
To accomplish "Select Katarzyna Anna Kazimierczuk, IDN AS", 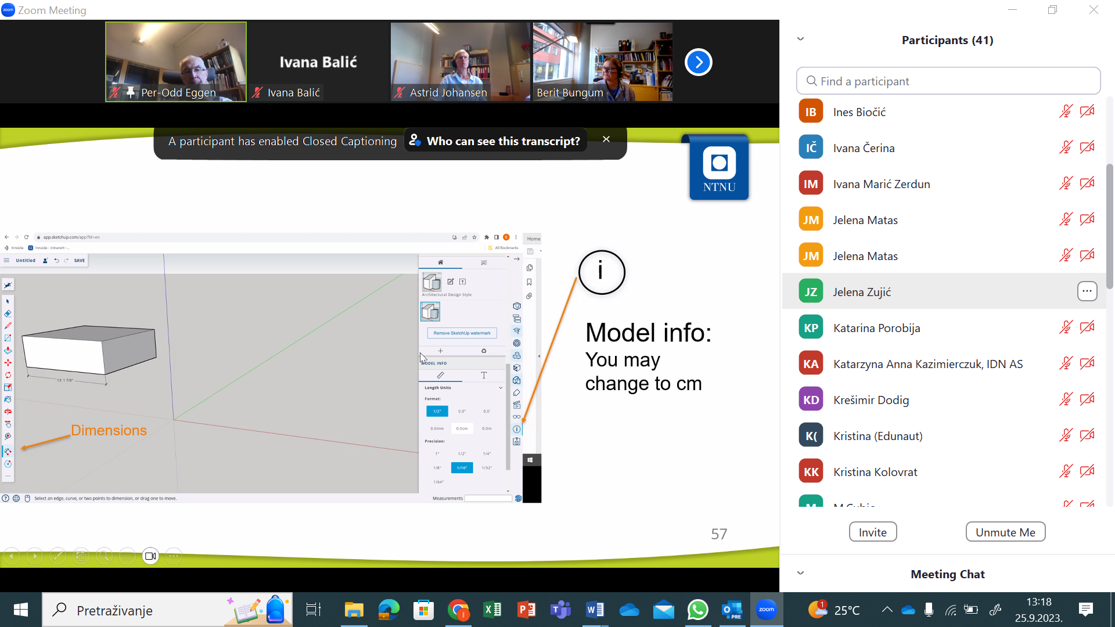I will pos(944,363).
